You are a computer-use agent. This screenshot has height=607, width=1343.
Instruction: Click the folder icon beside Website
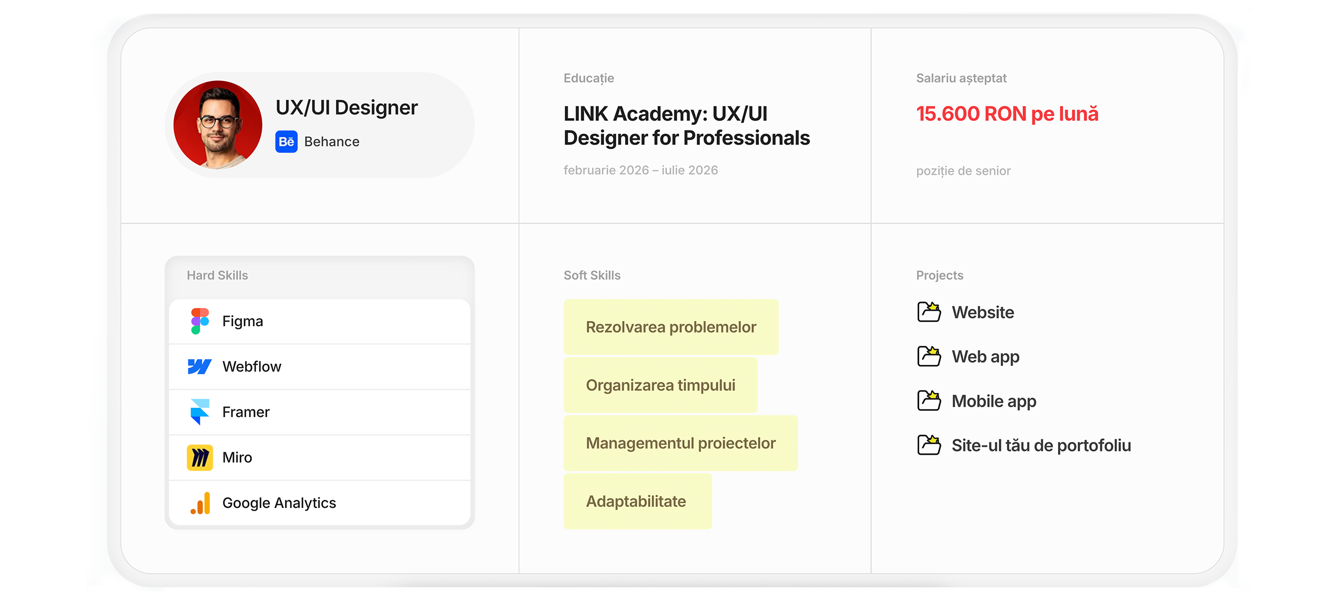(x=929, y=312)
